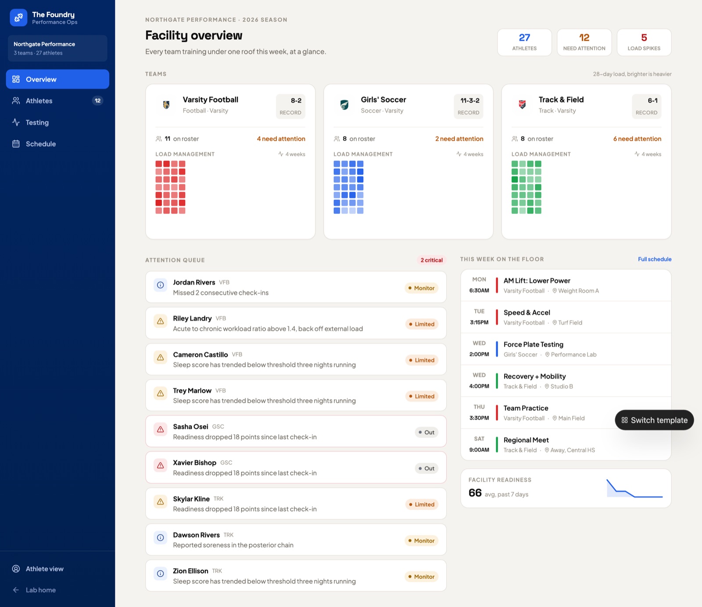
Task: Click '4 need attention' on Varsity Football
Action: pos(281,139)
